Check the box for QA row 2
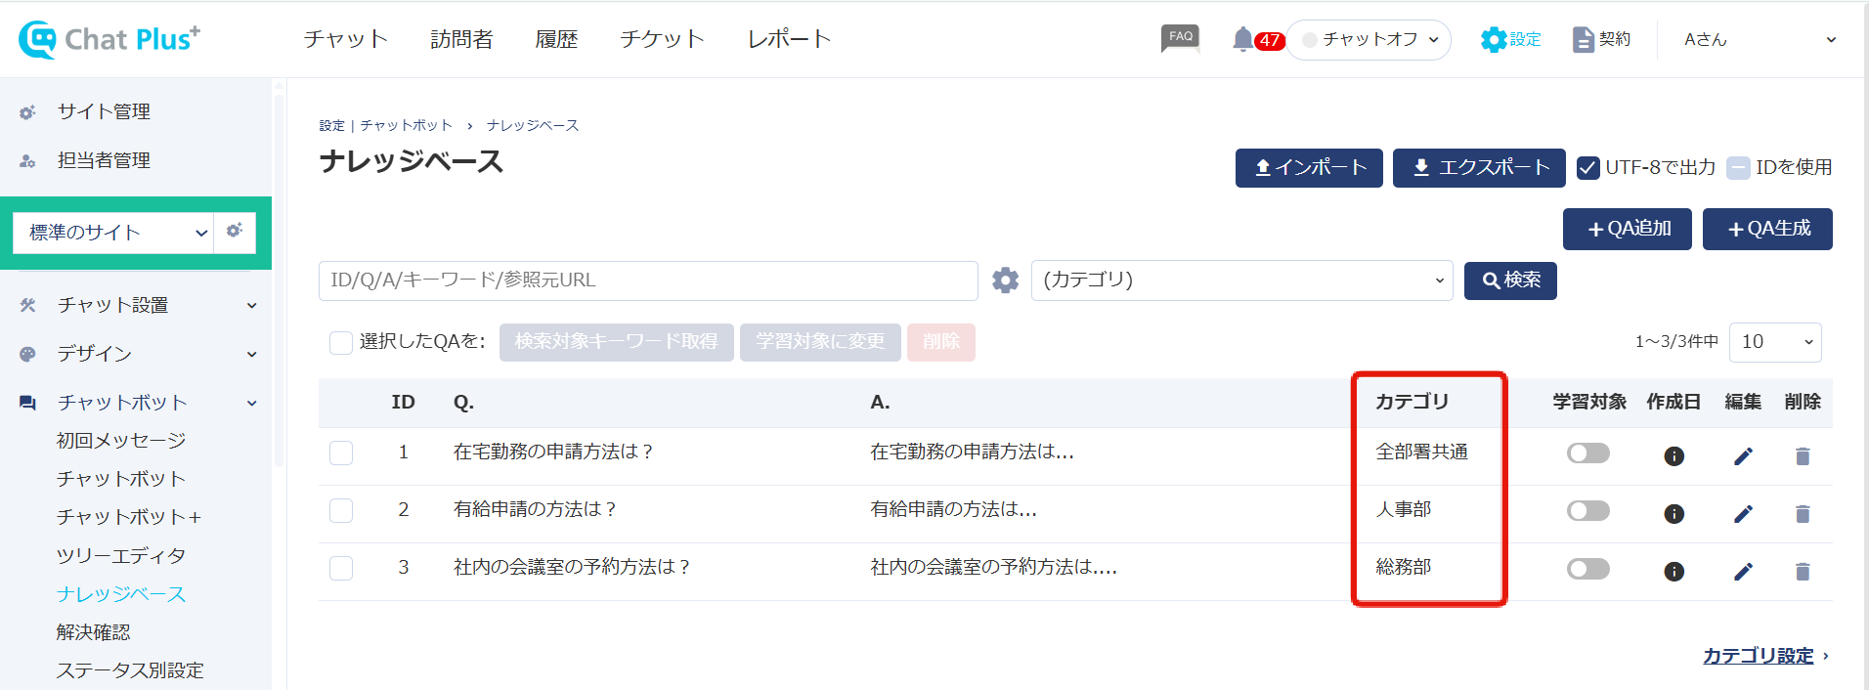This screenshot has width=1869, height=690. (341, 510)
